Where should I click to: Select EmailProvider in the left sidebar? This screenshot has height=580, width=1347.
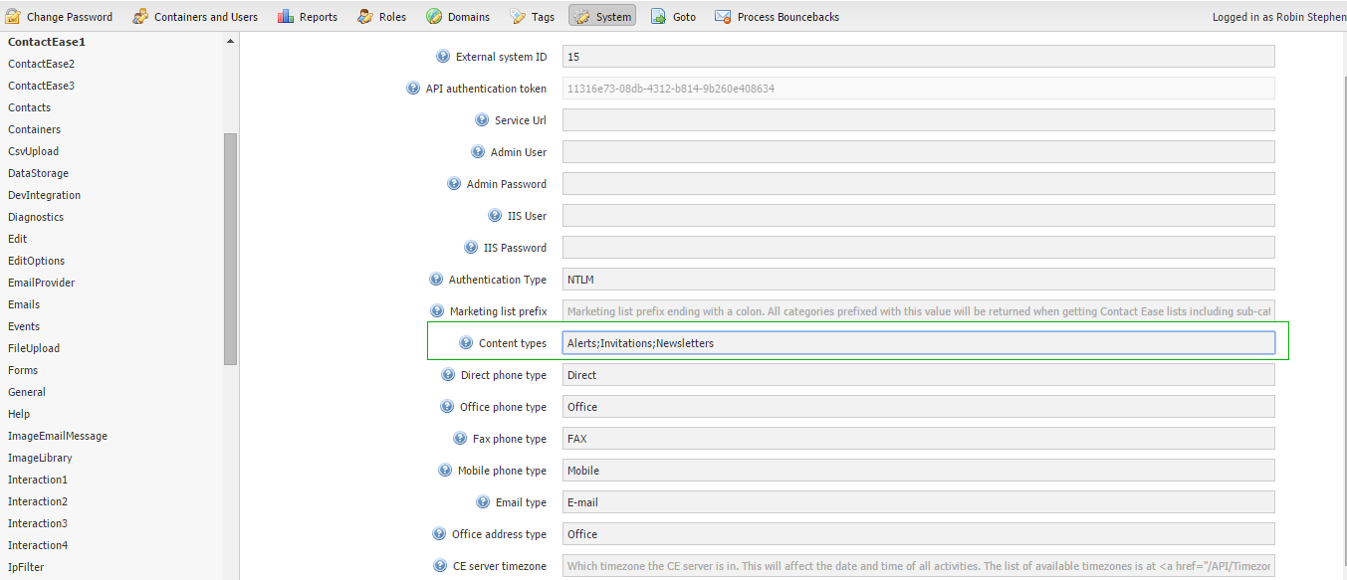(x=42, y=283)
